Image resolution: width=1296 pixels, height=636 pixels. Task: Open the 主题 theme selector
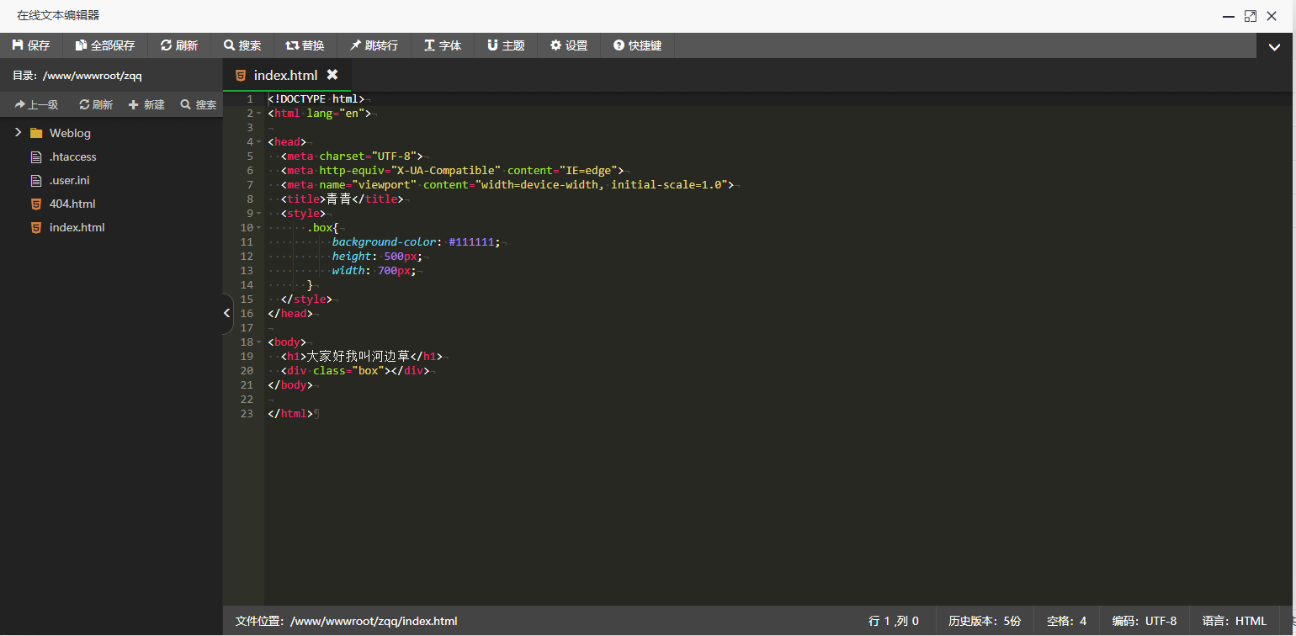pos(506,45)
